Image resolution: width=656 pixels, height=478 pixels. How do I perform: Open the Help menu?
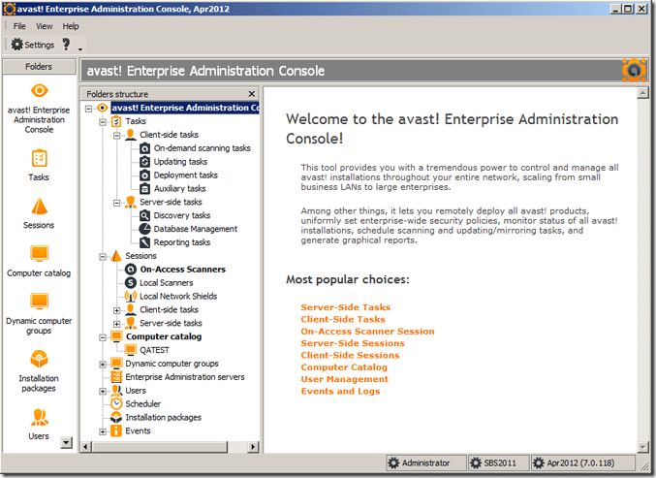[x=71, y=26]
